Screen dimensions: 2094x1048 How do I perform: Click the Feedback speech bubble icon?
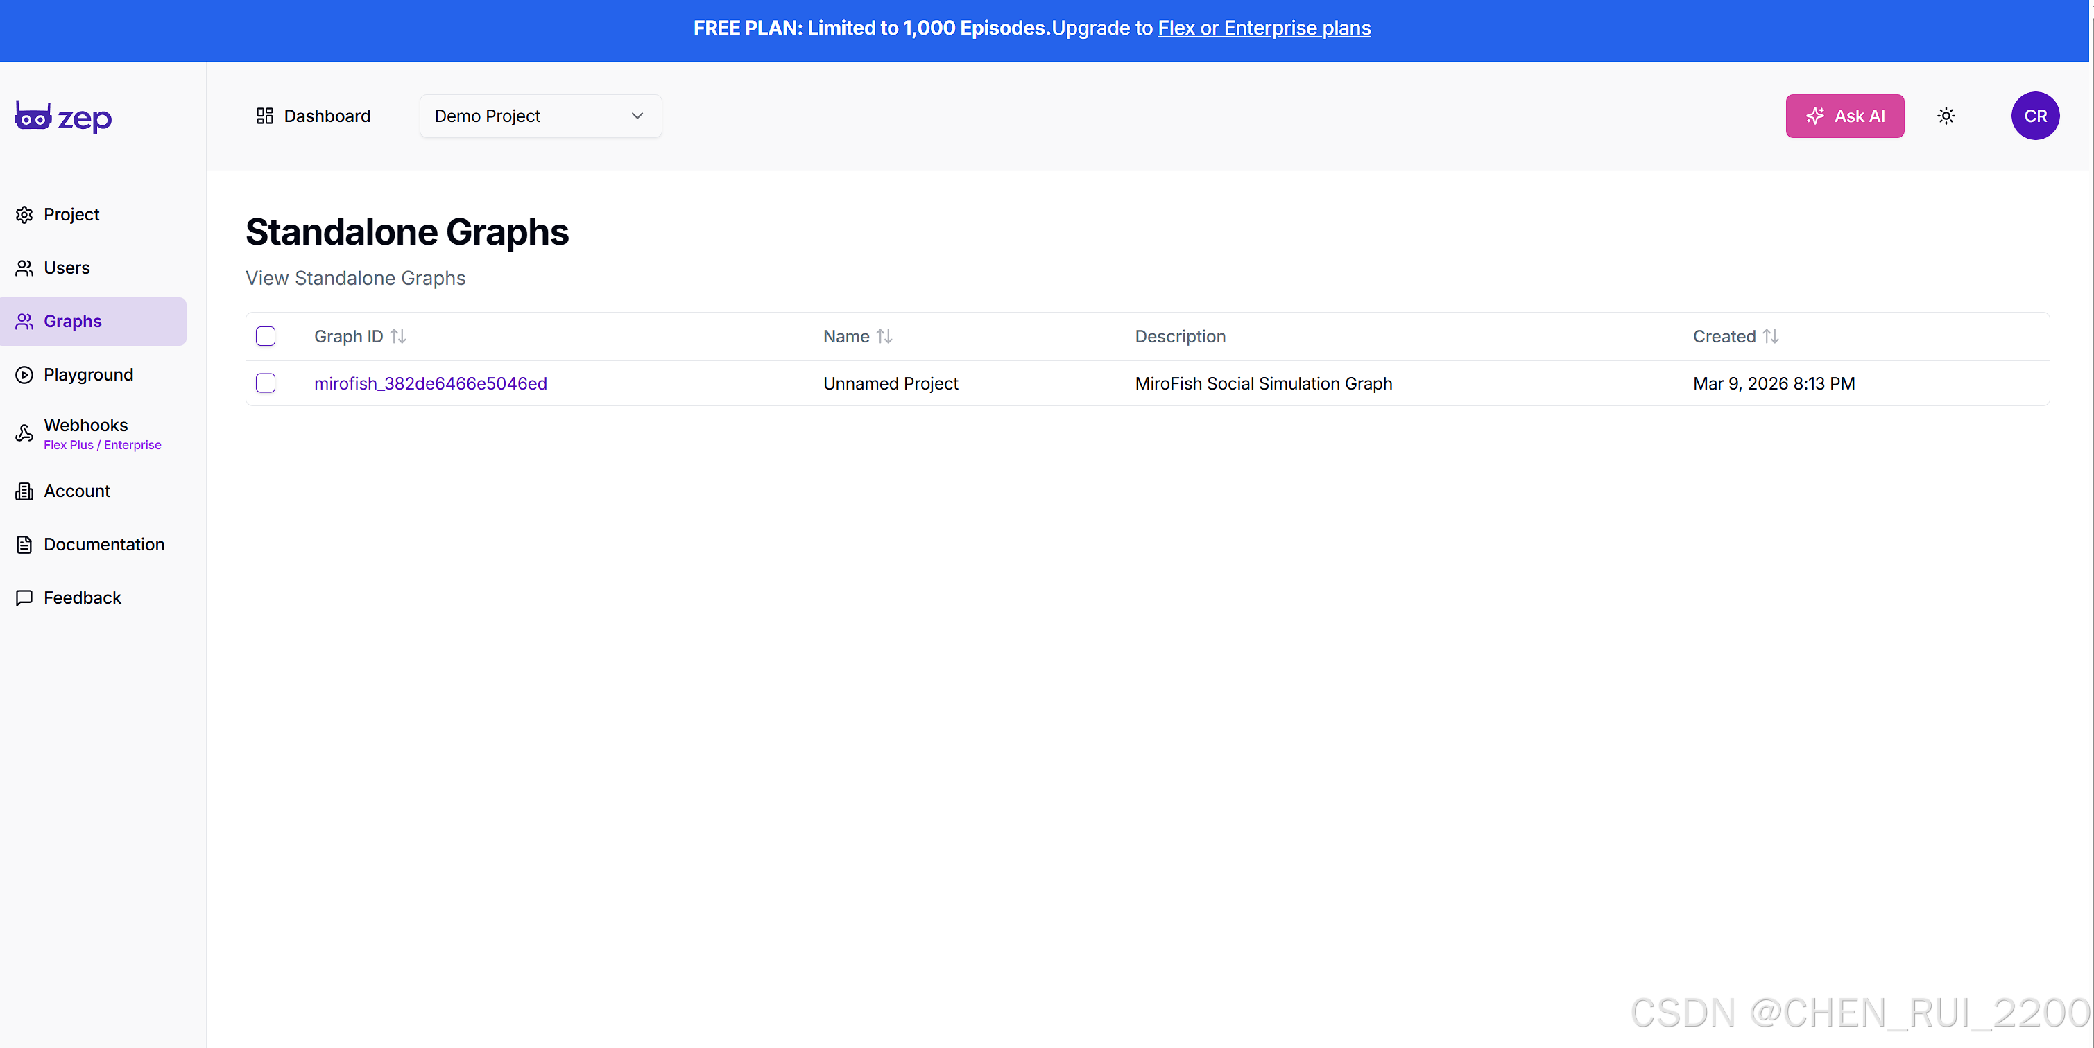pyautogui.click(x=24, y=598)
